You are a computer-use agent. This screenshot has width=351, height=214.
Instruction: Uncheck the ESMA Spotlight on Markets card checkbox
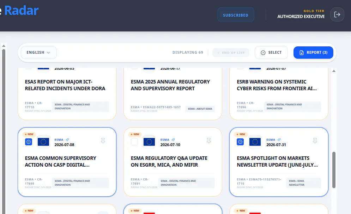coord(240,142)
